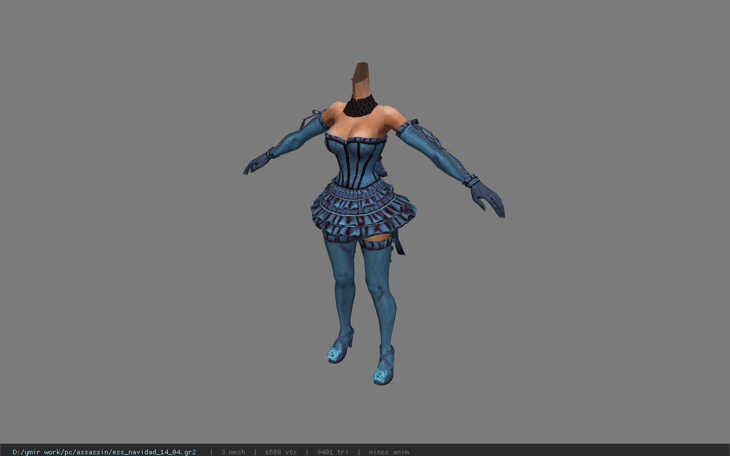Screen dimensions: 730x456
Task: Click the '6580 vtx' vertex count
Action: click(281, 452)
